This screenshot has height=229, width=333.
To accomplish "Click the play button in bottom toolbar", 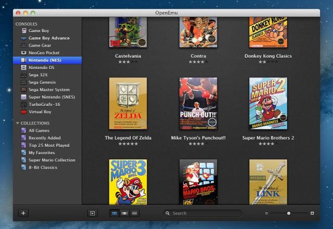I will 93,213.
